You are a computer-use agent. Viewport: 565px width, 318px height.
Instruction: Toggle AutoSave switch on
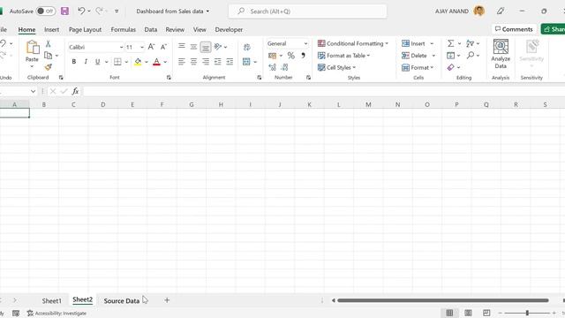pos(46,11)
